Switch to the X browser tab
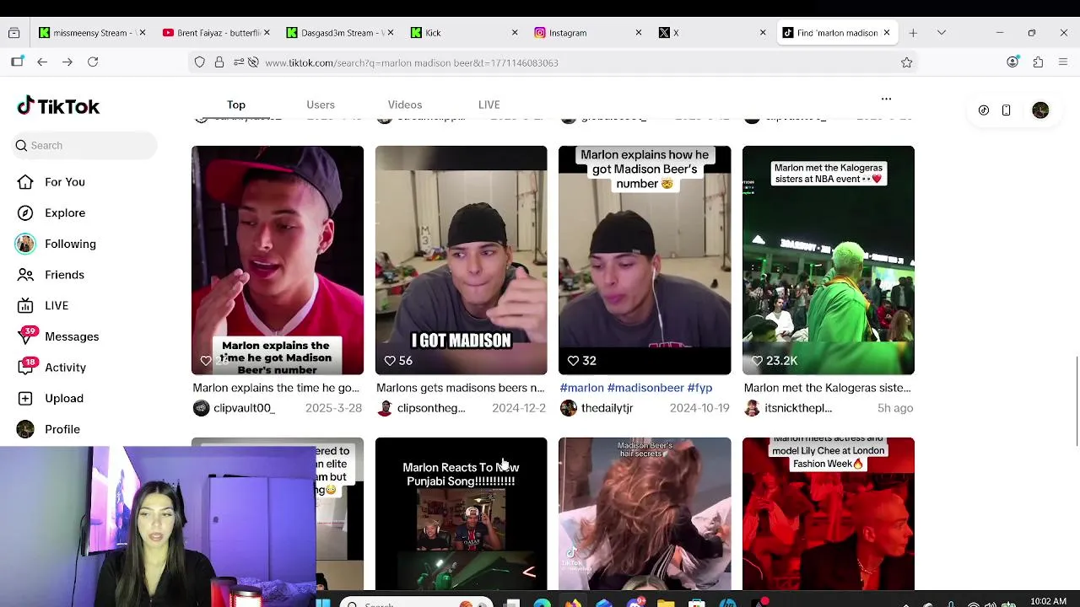This screenshot has width=1080, height=607. click(711, 33)
